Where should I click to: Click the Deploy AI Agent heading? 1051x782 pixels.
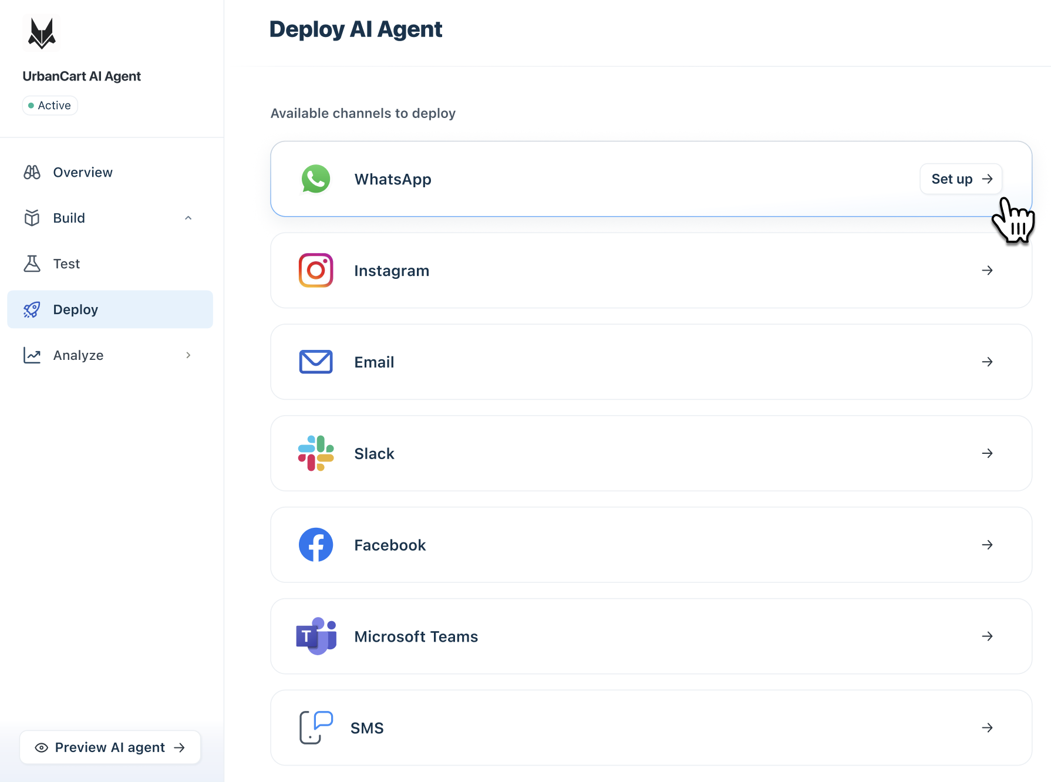(x=356, y=29)
